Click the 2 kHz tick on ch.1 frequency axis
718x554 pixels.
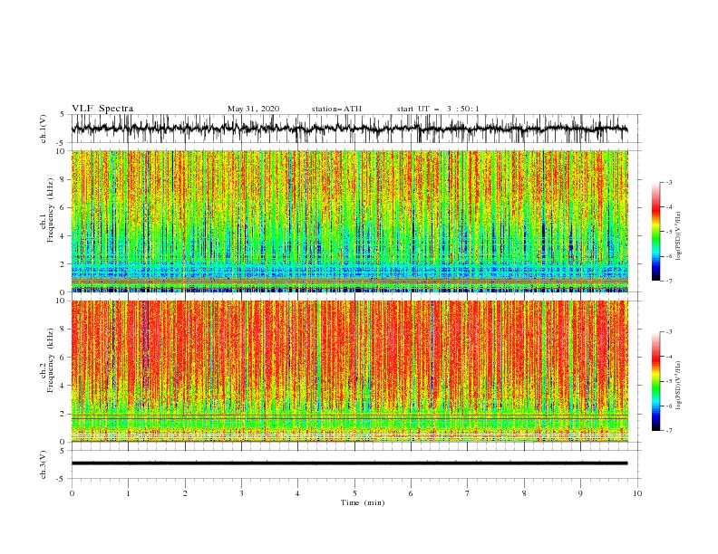click(64, 264)
